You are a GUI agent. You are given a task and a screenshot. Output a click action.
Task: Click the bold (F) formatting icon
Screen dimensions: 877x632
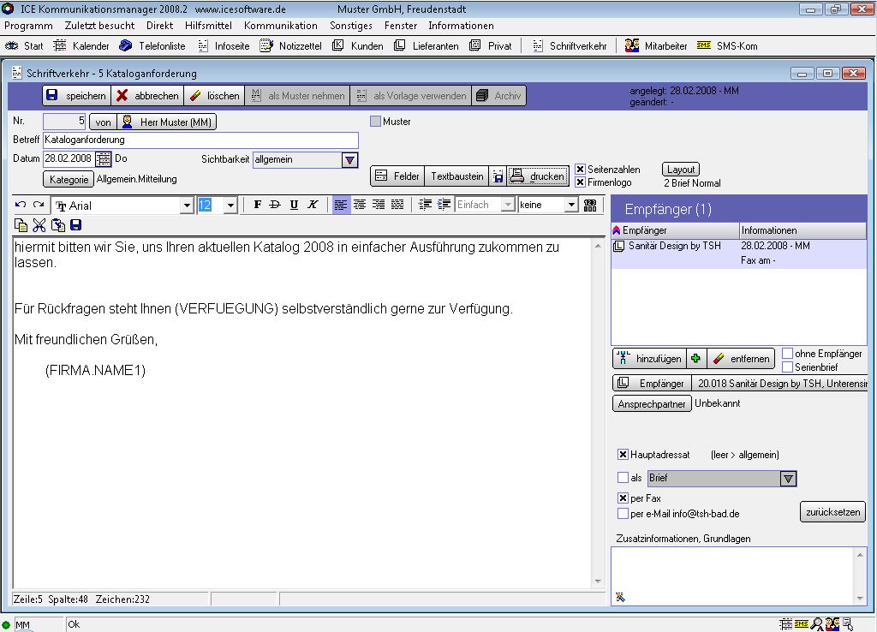(258, 205)
